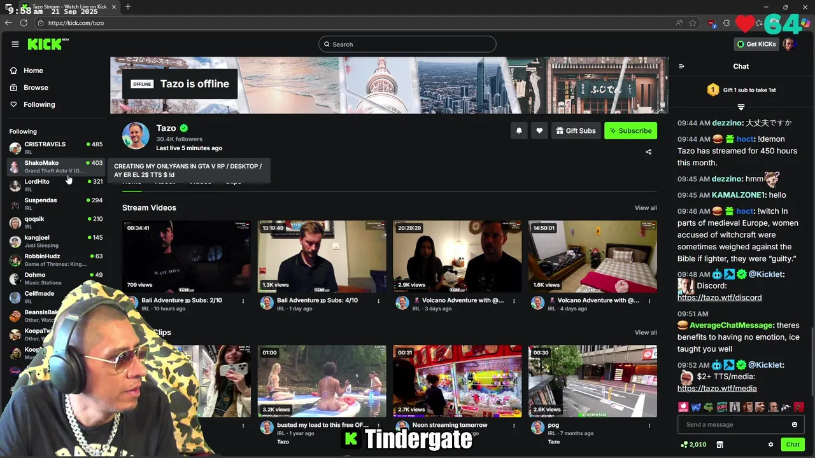Open chat settings gear
The image size is (815, 458).
(770, 445)
